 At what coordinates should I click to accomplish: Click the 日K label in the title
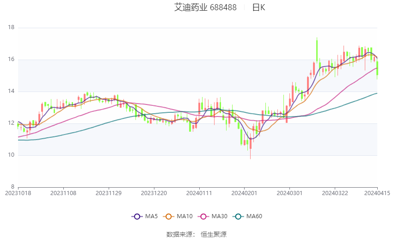pos(258,7)
